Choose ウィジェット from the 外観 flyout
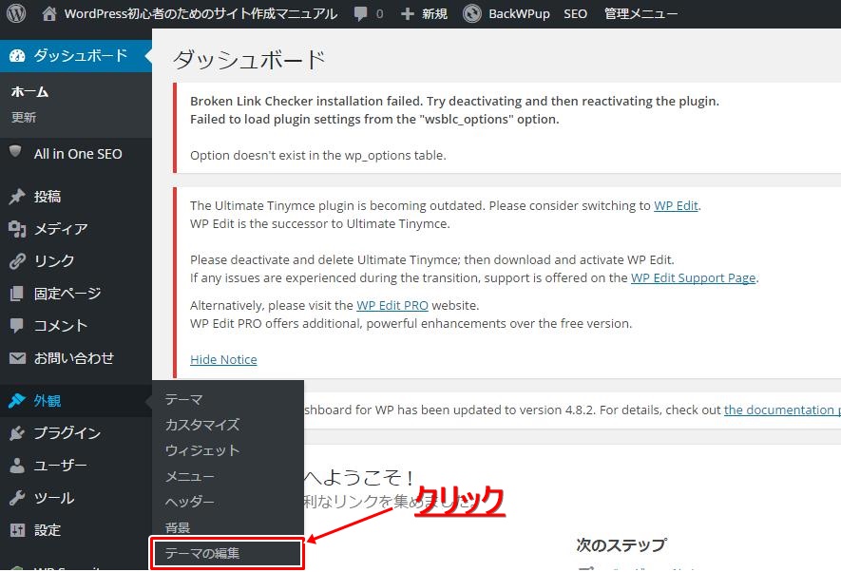 click(202, 450)
